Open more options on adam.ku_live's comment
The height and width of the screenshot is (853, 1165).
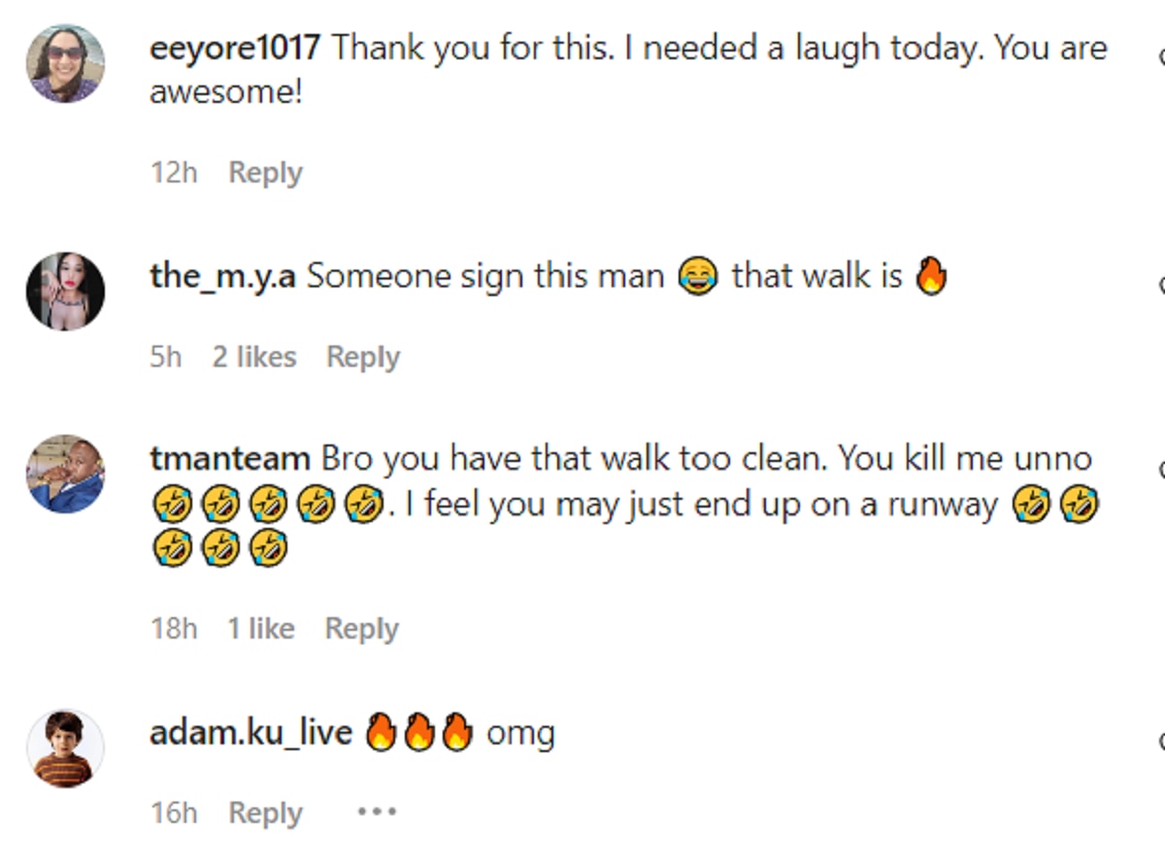[377, 811]
